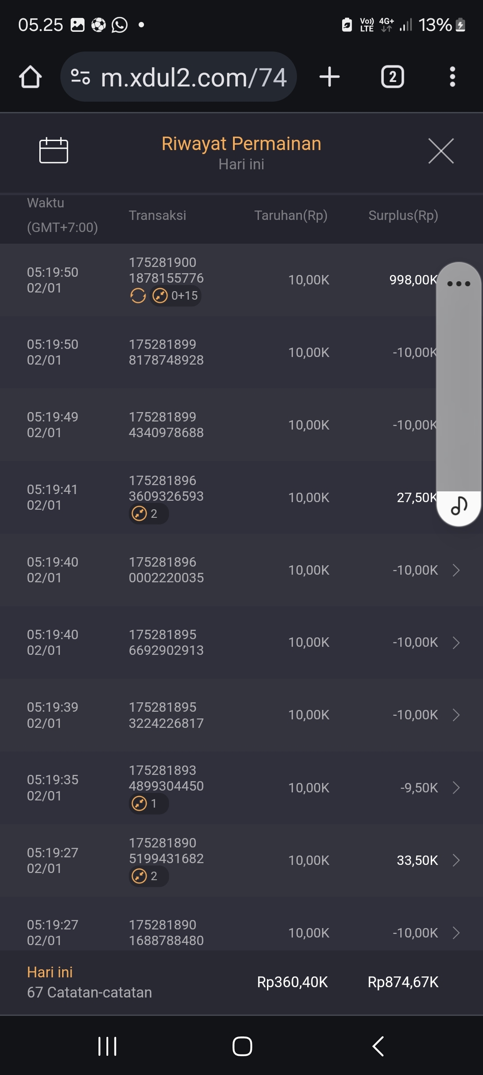Expand details for the 05:19:40 transaction ending 0002220035

click(456, 570)
